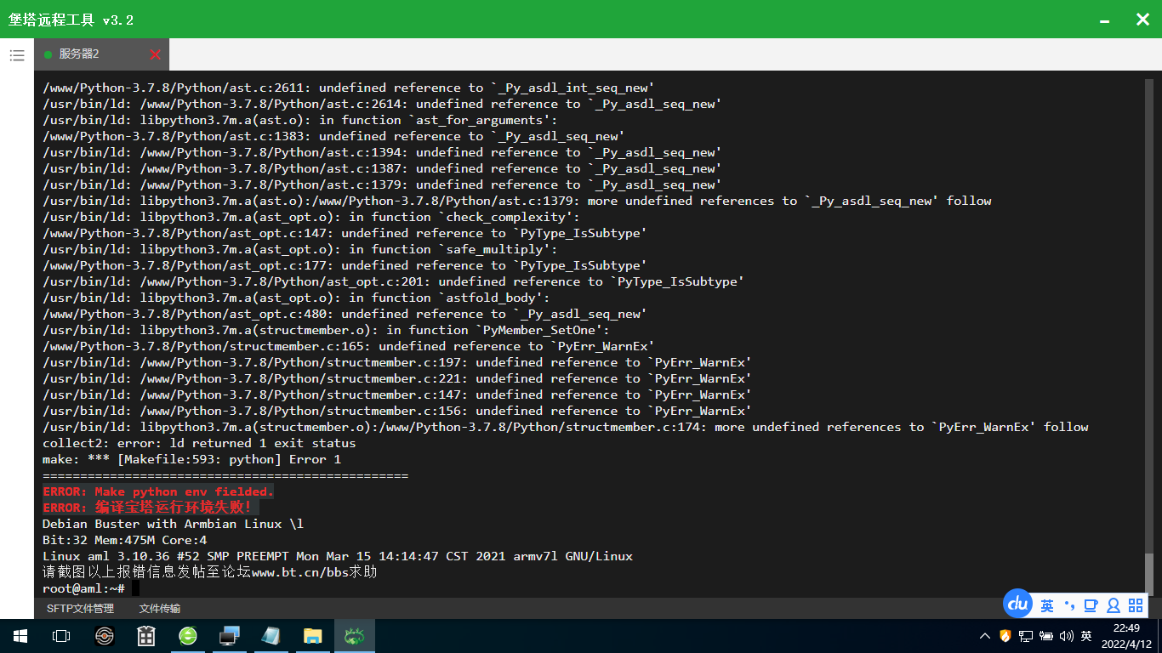The image size is (1162, 653).
Task: Click the 'in function `PyMember_SetOne'' line
Action: click(x=326, y=330)
